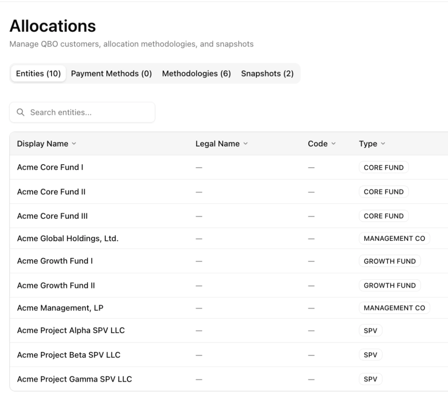Expand the Legal Name column sort chevron
The height and width of the screenshot is (403, 448).
click(245, 144)
